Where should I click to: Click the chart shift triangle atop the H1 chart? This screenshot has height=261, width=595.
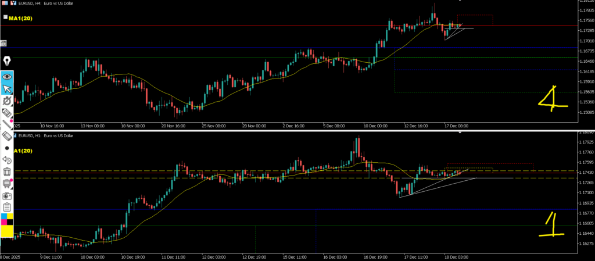coord(460,133)
